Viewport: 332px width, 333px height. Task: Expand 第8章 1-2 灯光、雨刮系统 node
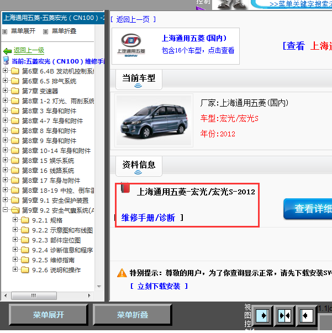pos(6,101)
